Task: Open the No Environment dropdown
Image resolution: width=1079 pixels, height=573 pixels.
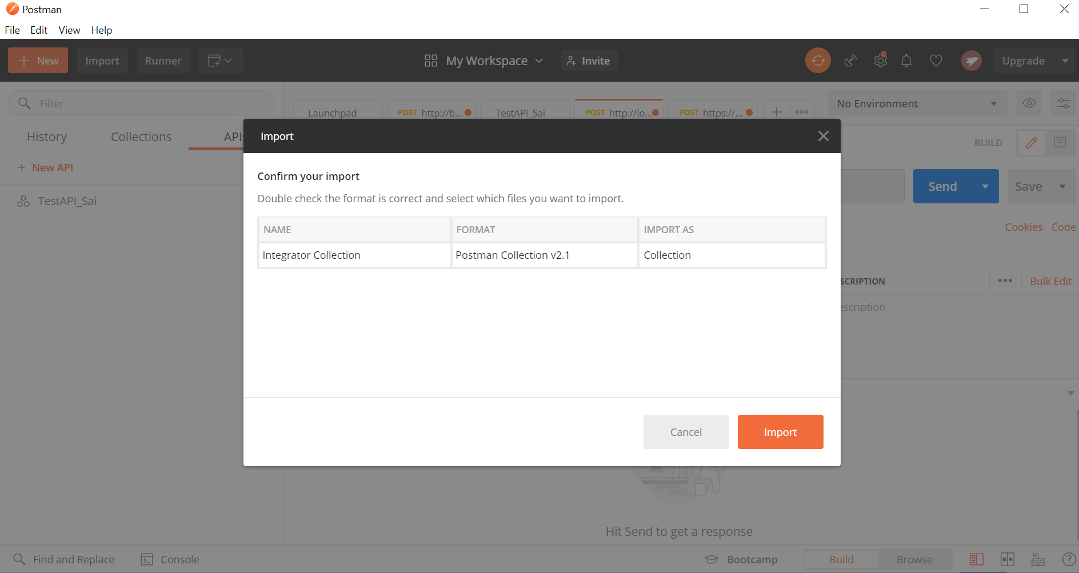Action: point(917,103)
